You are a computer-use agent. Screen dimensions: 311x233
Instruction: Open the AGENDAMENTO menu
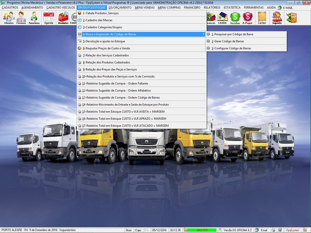[x=32, y=7]
